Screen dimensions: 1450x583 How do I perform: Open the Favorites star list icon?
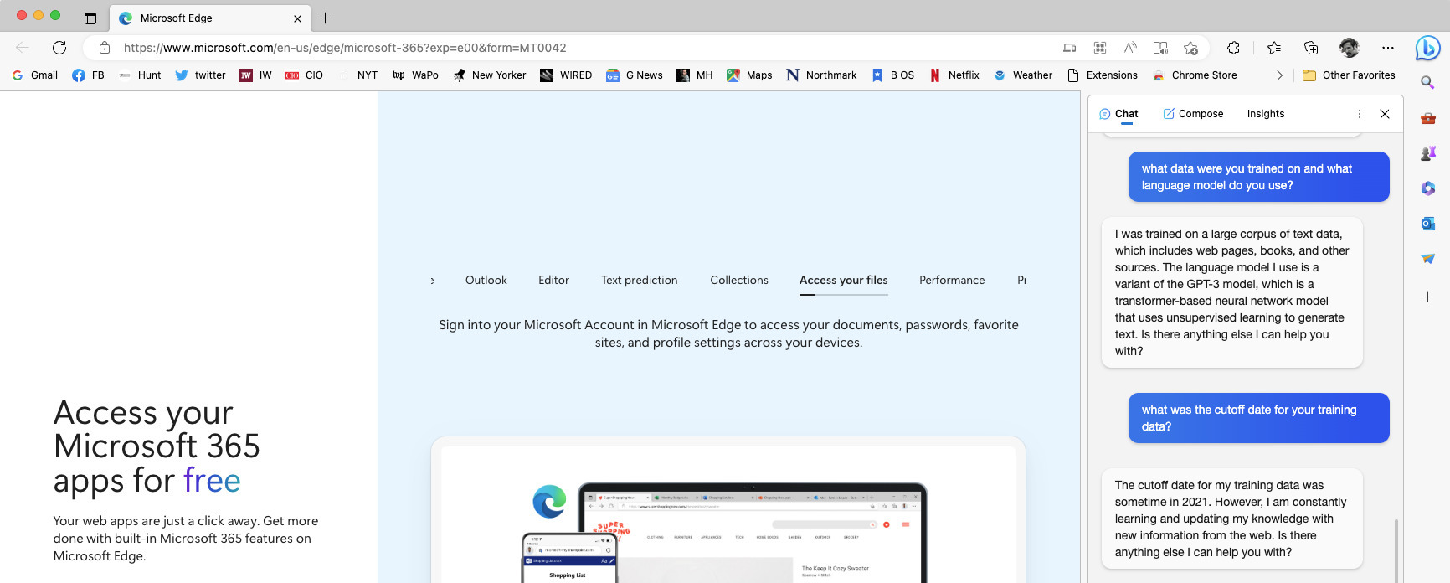[1273, 48]
